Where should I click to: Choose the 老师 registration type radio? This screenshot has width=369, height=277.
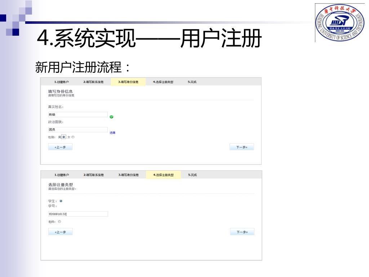click(59, 222)
